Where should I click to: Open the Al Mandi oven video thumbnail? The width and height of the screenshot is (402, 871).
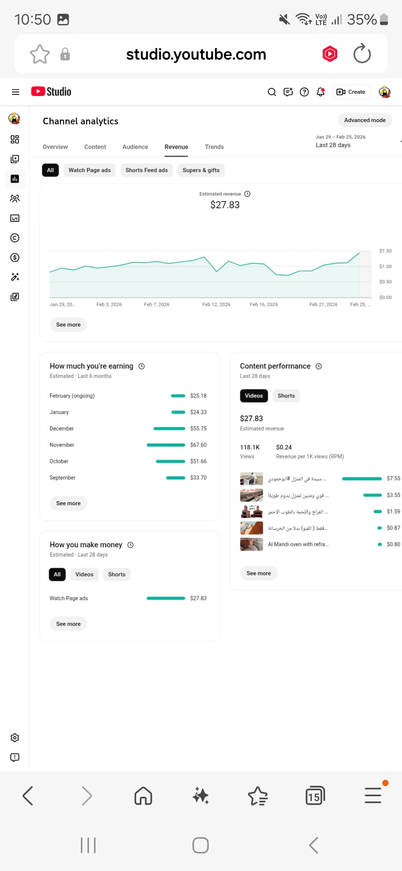coord(252,544)
